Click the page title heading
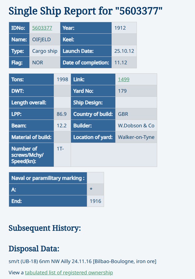 [86, 11]
